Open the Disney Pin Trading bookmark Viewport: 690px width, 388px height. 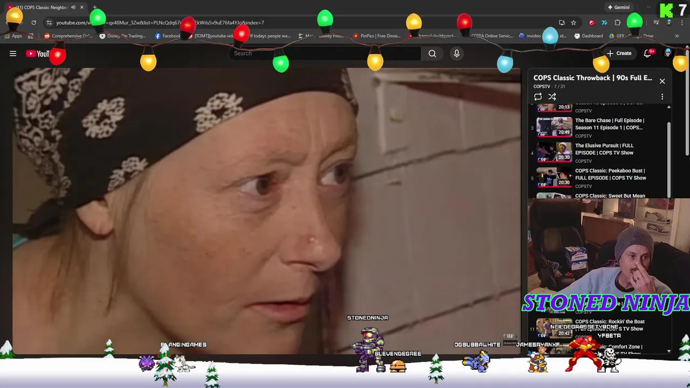(123, 36)
